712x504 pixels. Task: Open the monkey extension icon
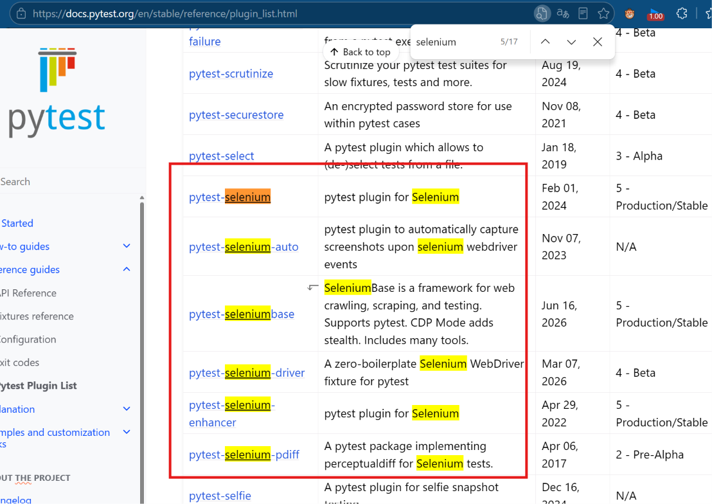tap(629, 14)
